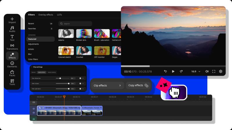Click the camera track icon on timeline

tap(34, 119)
